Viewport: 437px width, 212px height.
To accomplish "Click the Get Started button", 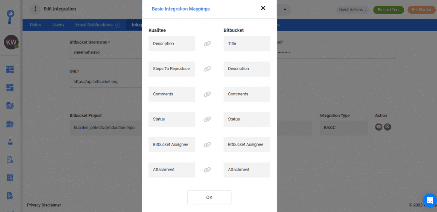I will coord(421,10).
